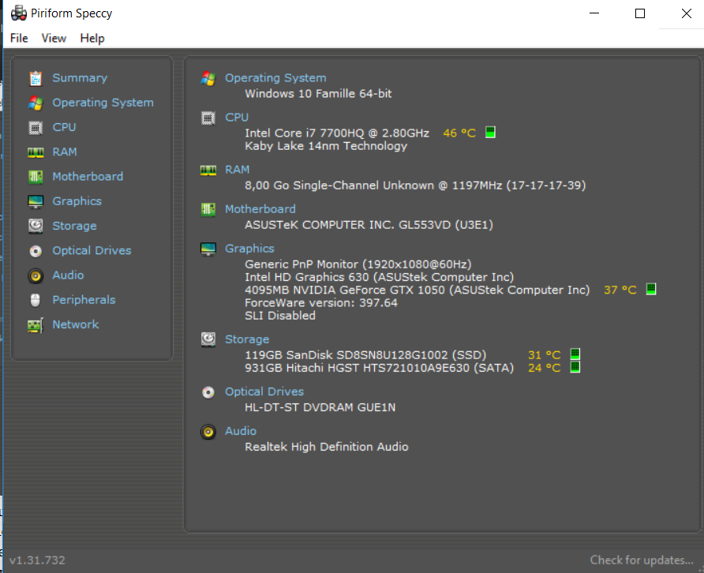The height and width of the screenshot is (573, 704).
Task: Click the Check for updates link
Action: (641, 560)
